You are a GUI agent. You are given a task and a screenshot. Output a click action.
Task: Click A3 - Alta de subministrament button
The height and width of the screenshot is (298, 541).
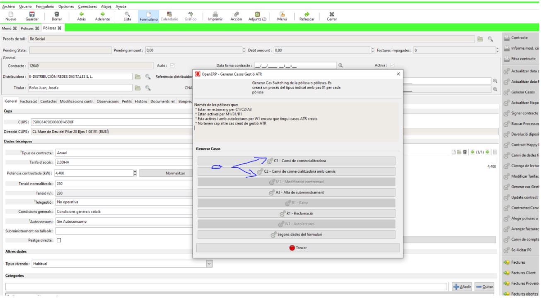296,192
